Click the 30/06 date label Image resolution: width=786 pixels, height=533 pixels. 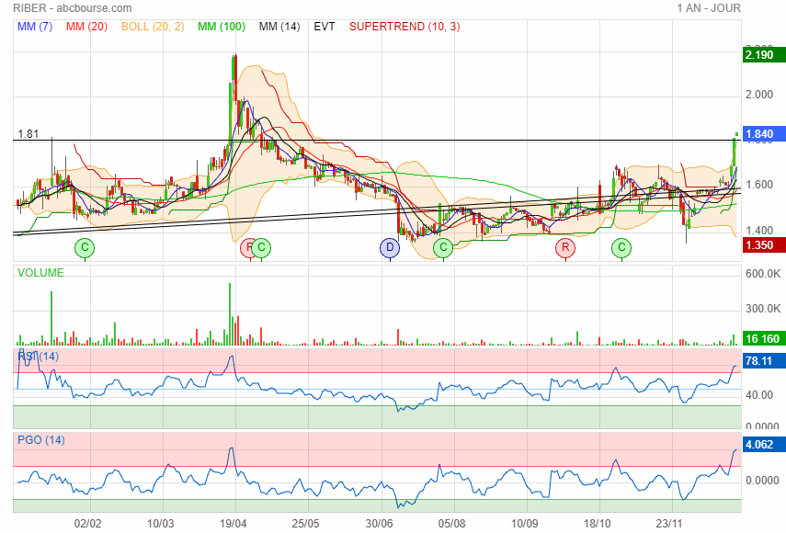point(379,524)
